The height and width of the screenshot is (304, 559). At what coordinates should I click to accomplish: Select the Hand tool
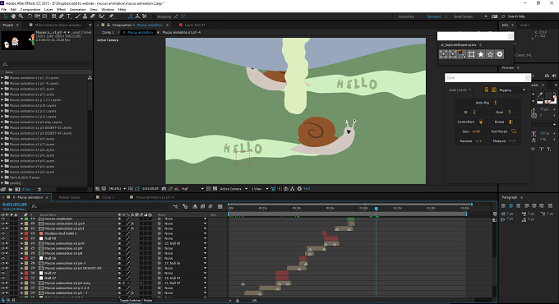(13, 16)
